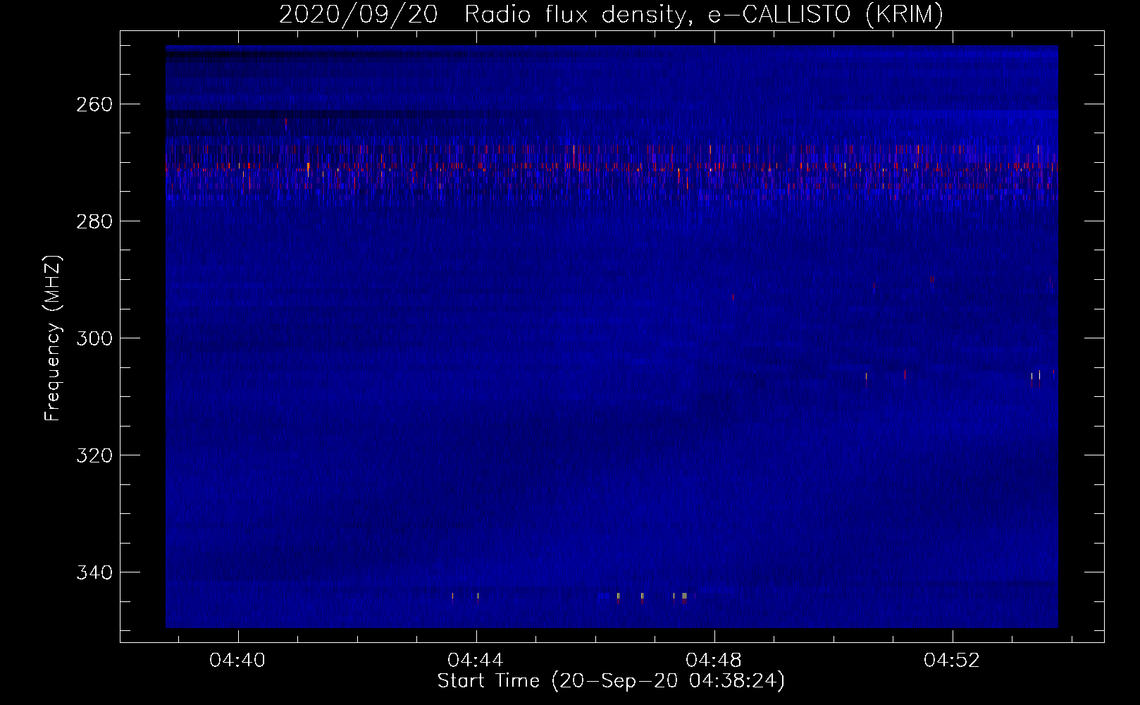Screen dimensions: 1140x705
Task: Click the 260 frequency tick label
Action: pos(94,104)
